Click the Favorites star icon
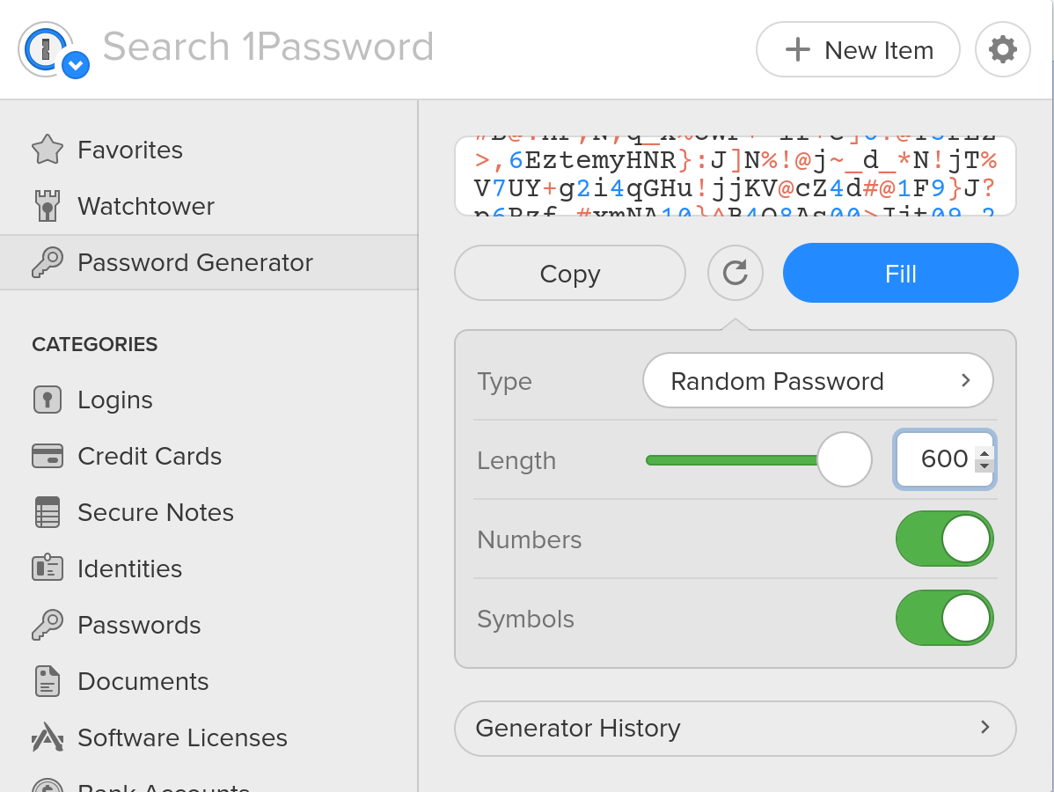Viewport: 1054px width, 792px height. point(48,150)
